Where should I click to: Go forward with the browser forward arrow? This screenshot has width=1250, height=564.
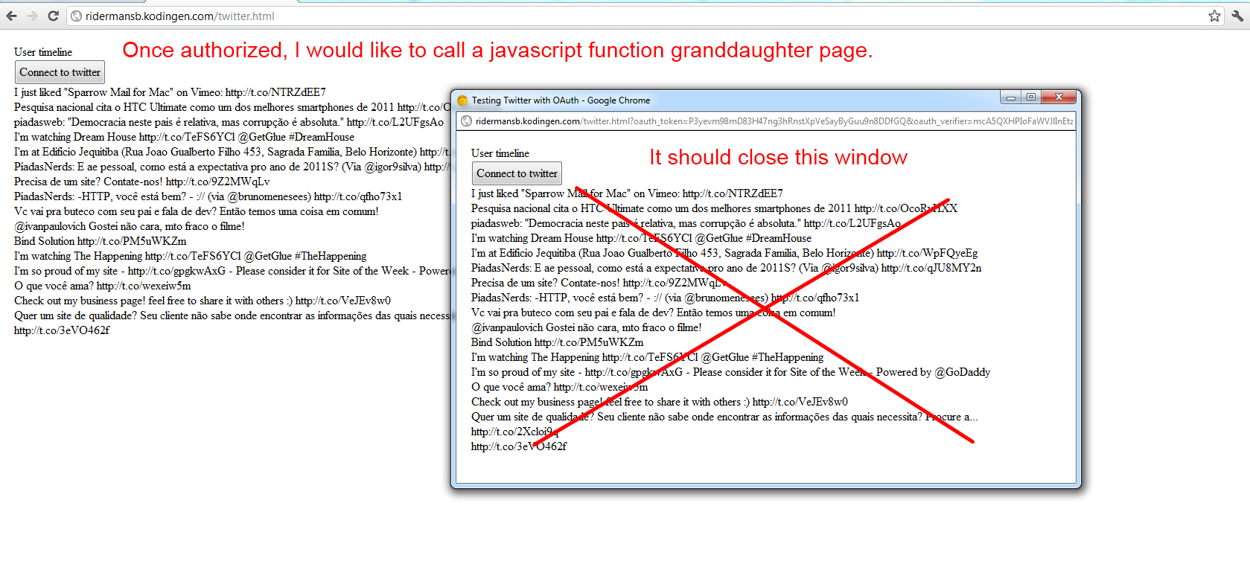pos(32,16)
